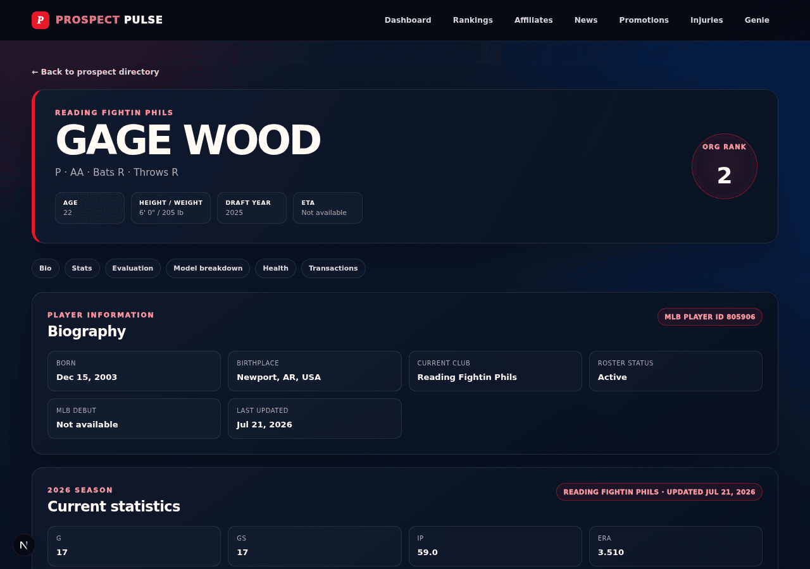Click the Prospect Pulse red P logo icon
This screenshot has width=810, height=569.
tap(40, 20)
